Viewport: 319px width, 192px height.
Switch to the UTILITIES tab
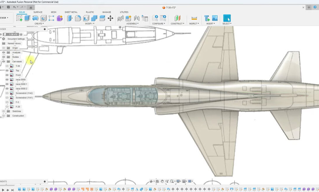(124, 12)
